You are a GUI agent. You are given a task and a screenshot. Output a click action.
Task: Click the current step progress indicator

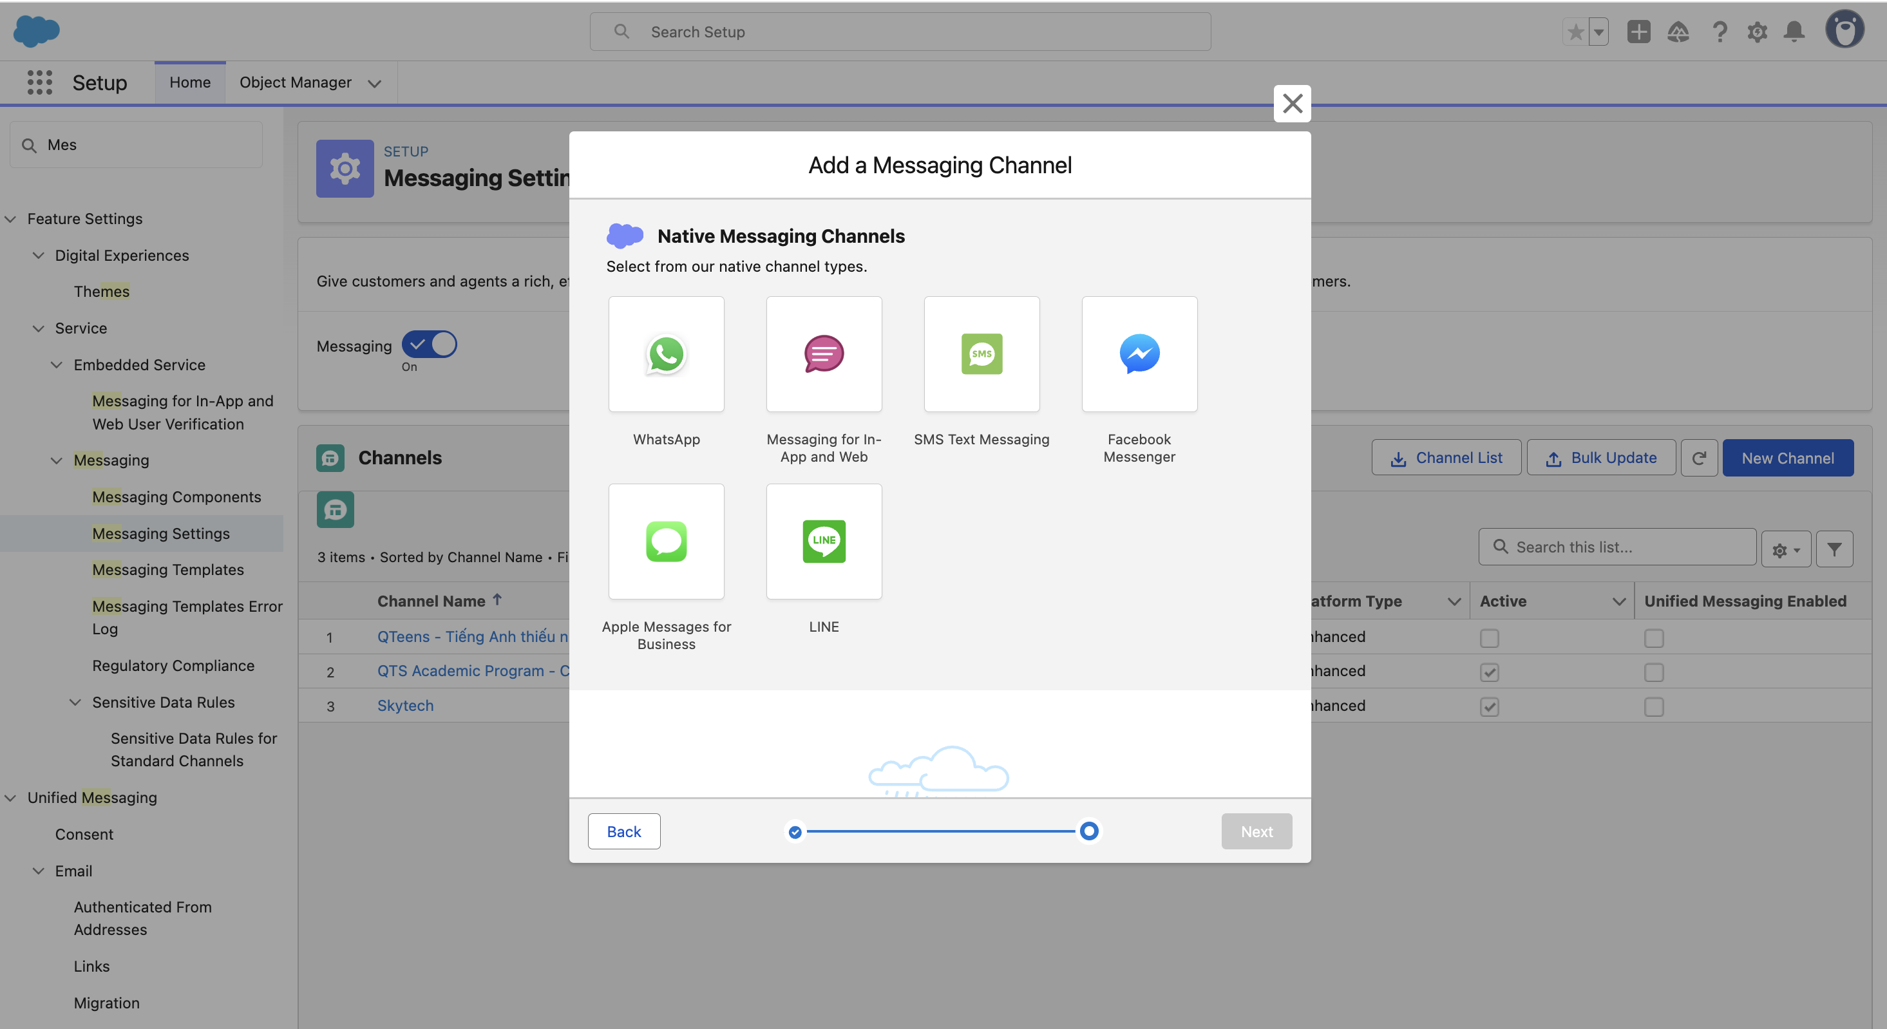pyautogui.click(x=1088, y=831)
